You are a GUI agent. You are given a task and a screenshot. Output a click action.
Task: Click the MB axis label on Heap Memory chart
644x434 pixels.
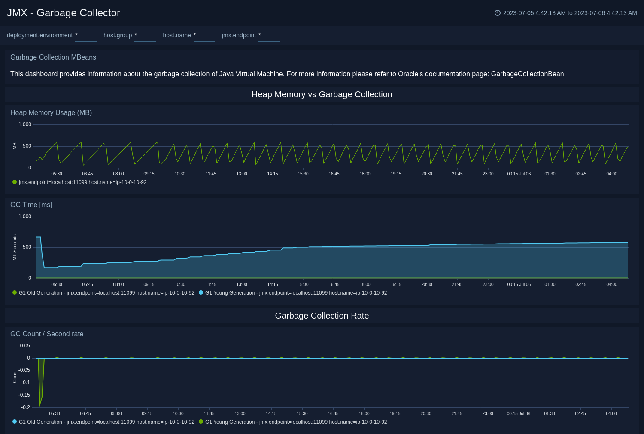(x=15, y=146)
